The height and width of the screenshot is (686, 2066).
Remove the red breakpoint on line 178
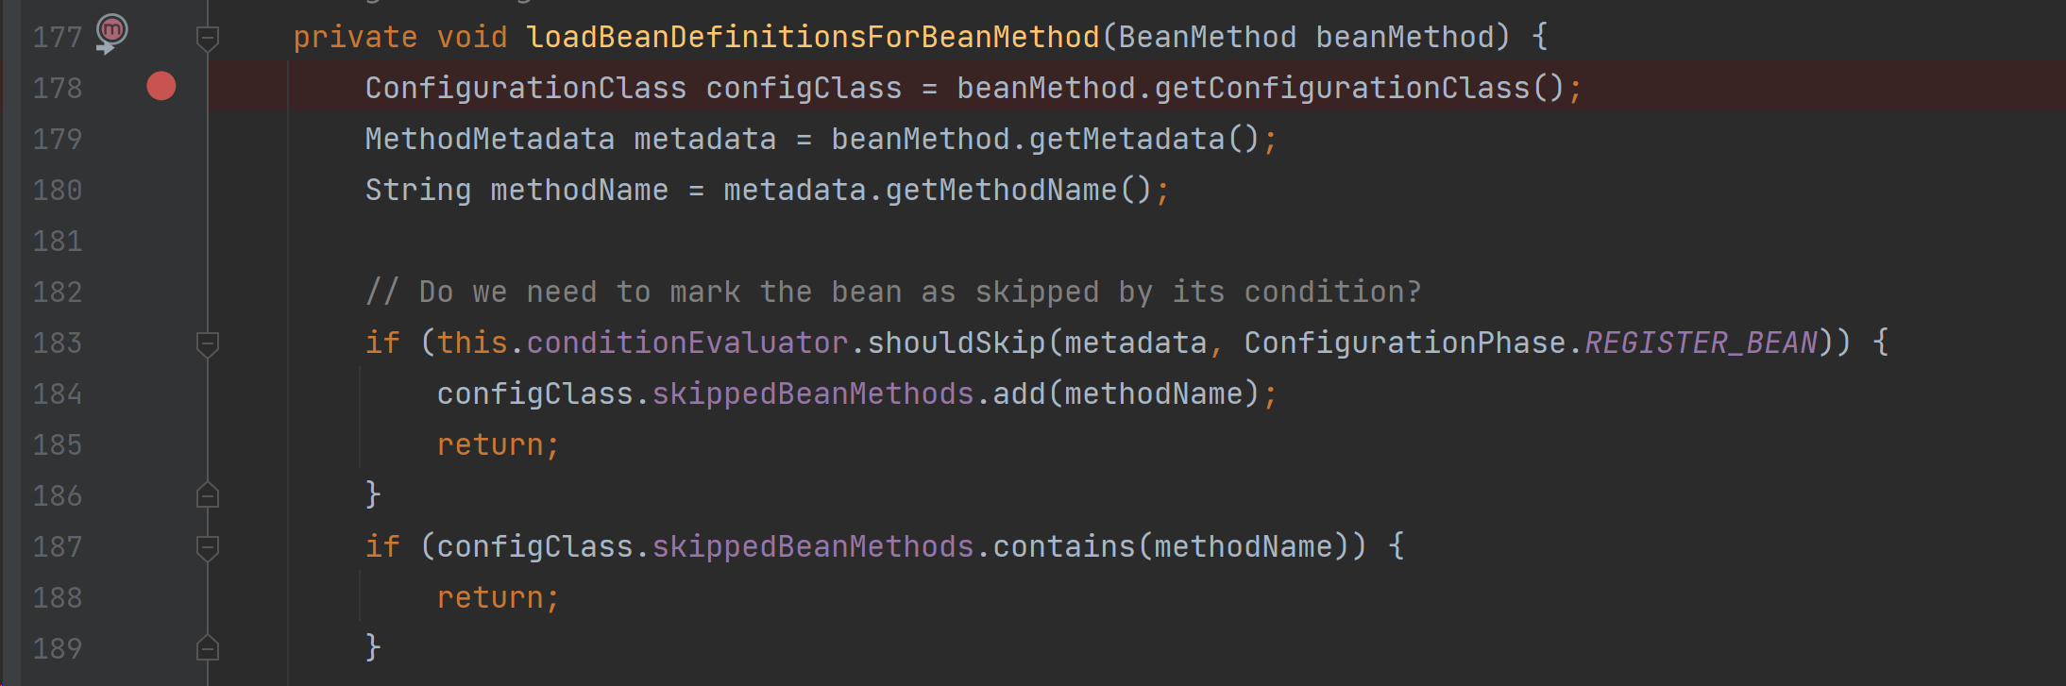(x=161, y=87)
